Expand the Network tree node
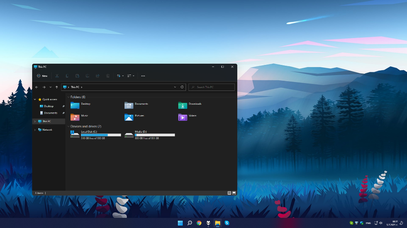This screenshot has width=407, height=228. (x=35, y=130)
